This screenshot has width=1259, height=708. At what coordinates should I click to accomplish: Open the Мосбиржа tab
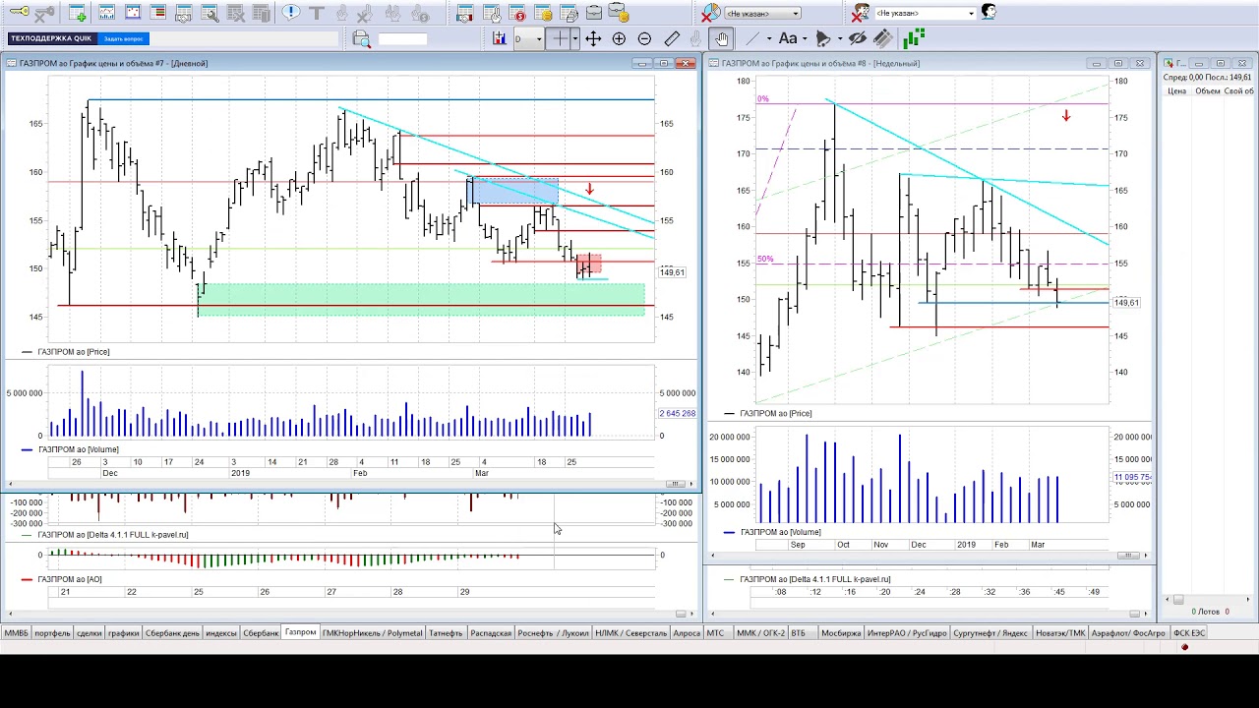pos(841,633)
